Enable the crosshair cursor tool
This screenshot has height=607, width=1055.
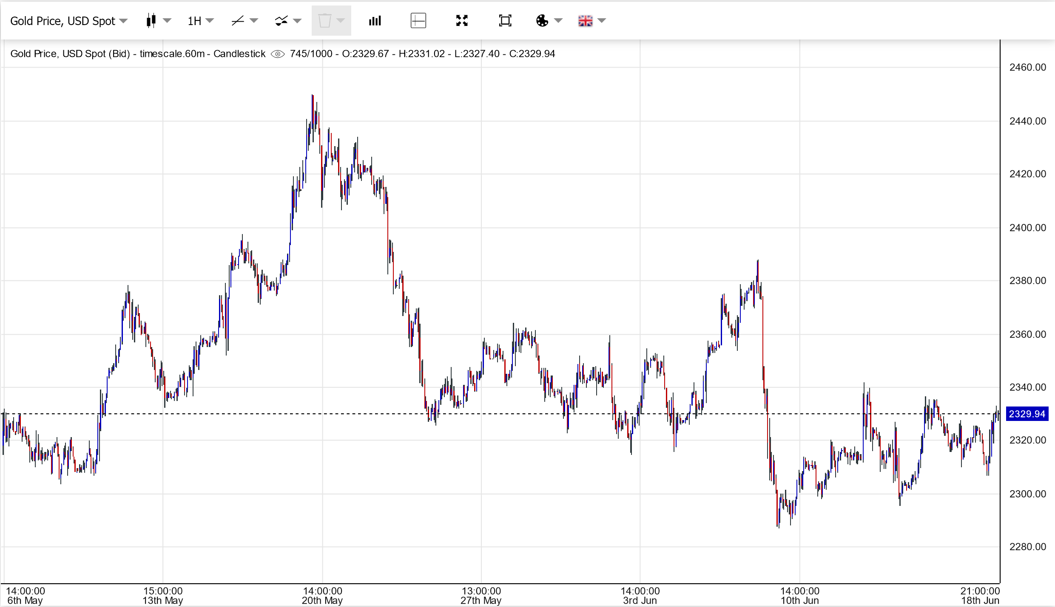(418, 20)
